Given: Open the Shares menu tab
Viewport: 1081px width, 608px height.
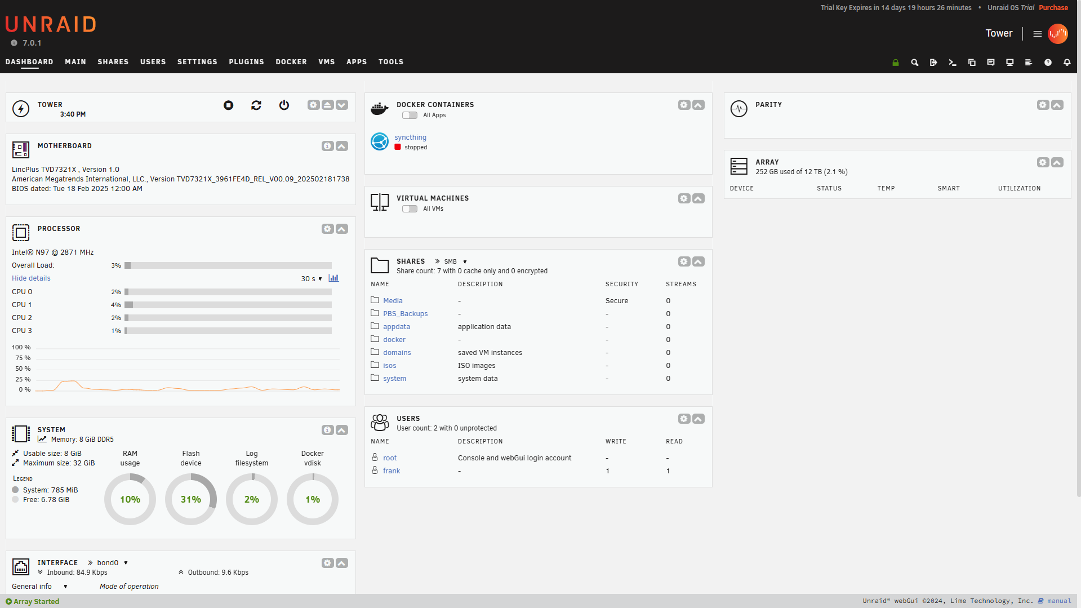Looking at the screenshot, I should click(x=113, y=62).
